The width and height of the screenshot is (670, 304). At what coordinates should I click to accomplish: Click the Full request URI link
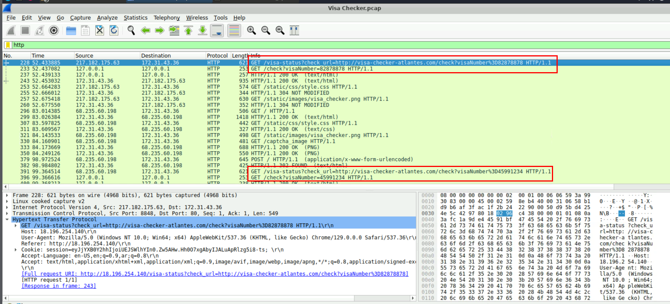(215, 274)
